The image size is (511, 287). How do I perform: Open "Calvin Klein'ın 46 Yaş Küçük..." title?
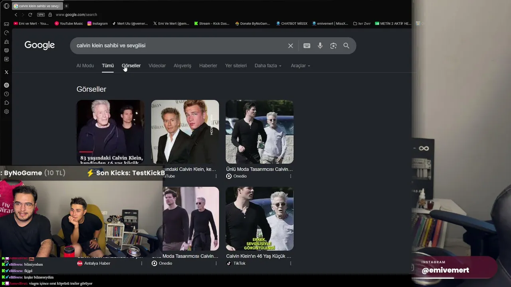(x=259, y=256)
